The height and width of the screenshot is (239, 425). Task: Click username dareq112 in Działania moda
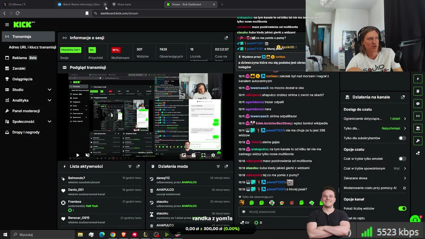[163, 178]
